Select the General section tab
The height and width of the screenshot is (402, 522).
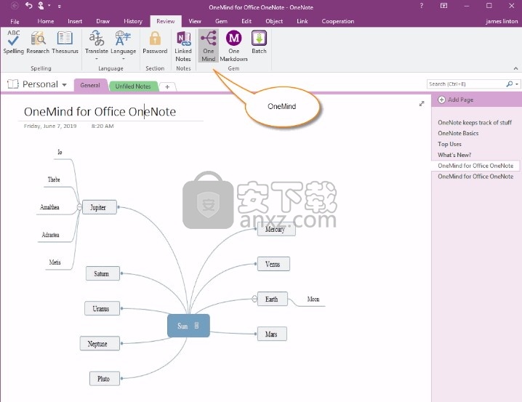pos(90,85)
